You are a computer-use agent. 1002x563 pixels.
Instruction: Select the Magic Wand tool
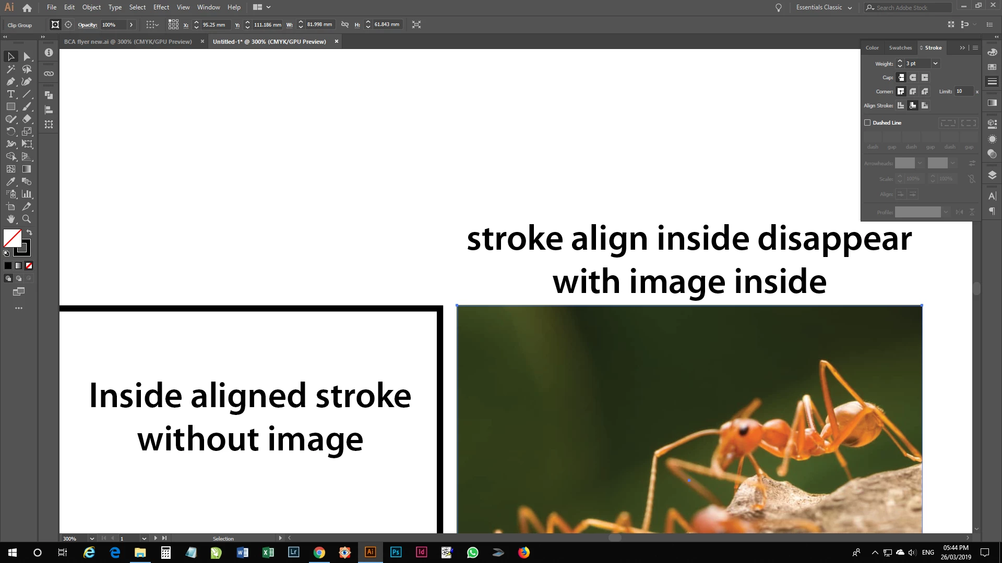pos(10,69)
